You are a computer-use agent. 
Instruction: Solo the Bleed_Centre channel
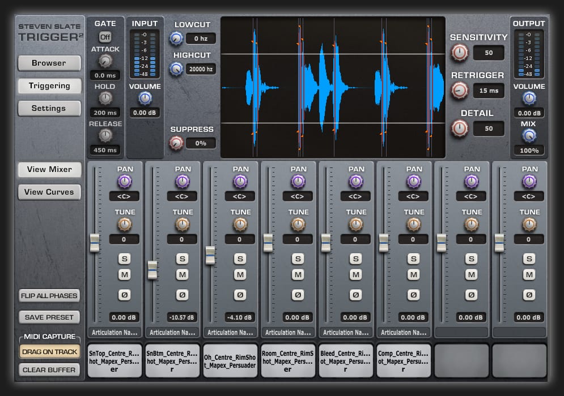[x=356, y=259]
